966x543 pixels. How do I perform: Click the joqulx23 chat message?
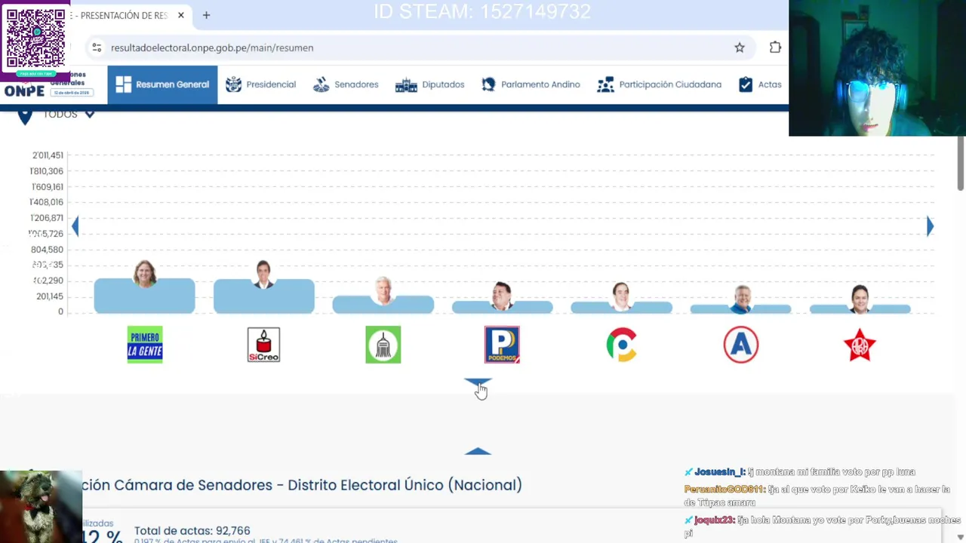[823, 526]
